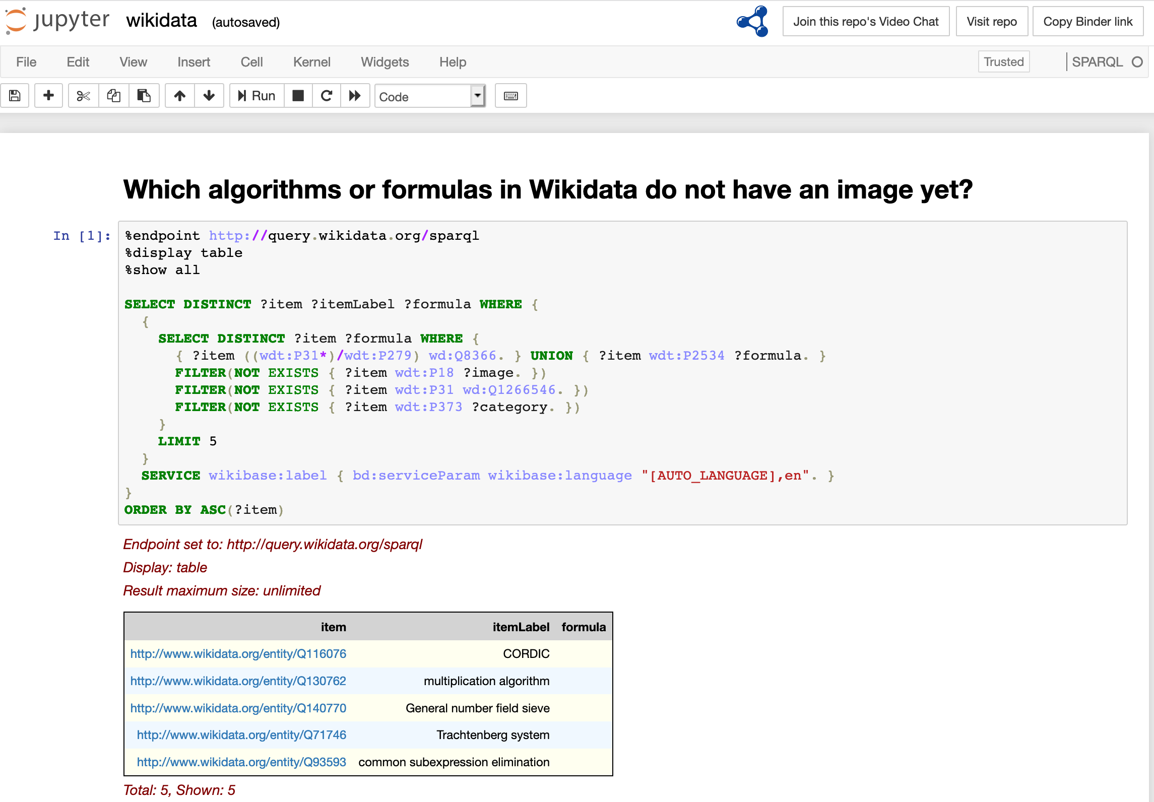Image resolution: width=1154 pixels, height=802 pixels.
Task: Click the Interrupt kernel button
Action: [297, 96]
